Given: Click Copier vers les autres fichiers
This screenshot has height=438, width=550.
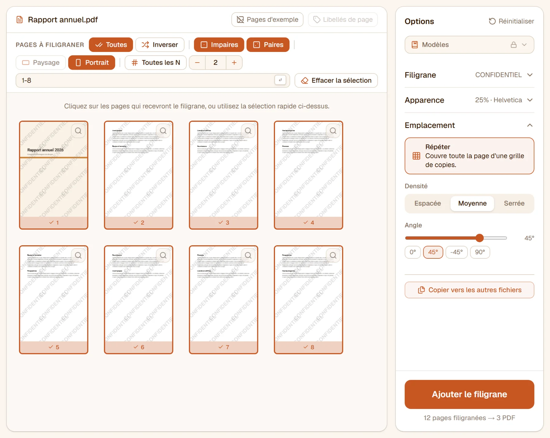Looking at the screenshot, I should coord(469,290).
